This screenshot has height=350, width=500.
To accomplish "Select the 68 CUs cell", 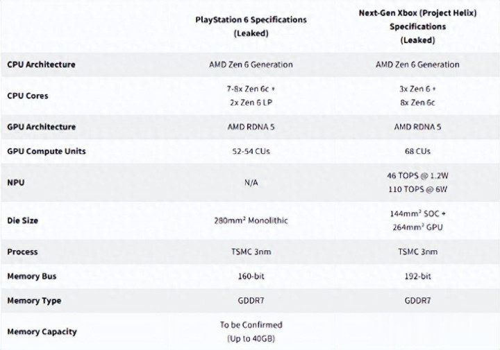I will click(417, 151).
